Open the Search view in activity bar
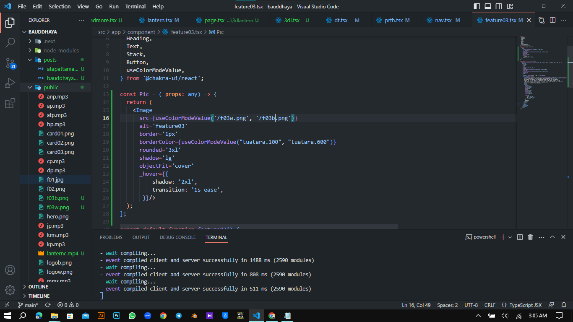This screenshot has height=322, width=573. 10,42
